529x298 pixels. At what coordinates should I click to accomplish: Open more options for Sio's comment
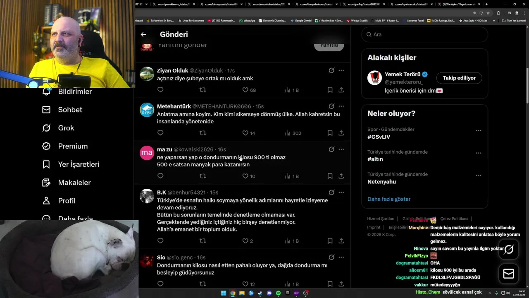(341, 257)
